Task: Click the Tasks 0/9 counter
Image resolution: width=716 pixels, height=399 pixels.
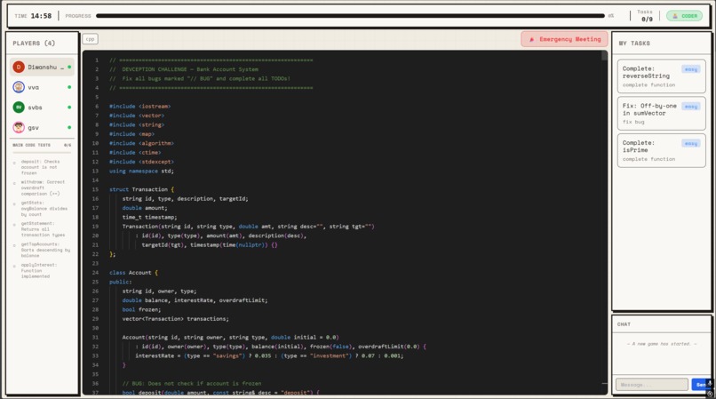Action: point(647,16)
